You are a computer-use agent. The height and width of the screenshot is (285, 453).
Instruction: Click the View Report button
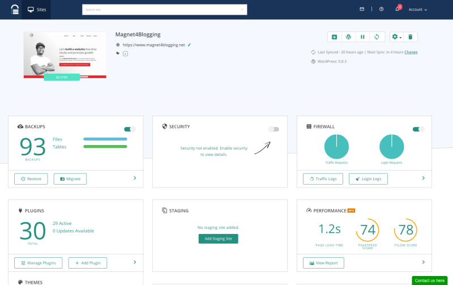323,263
